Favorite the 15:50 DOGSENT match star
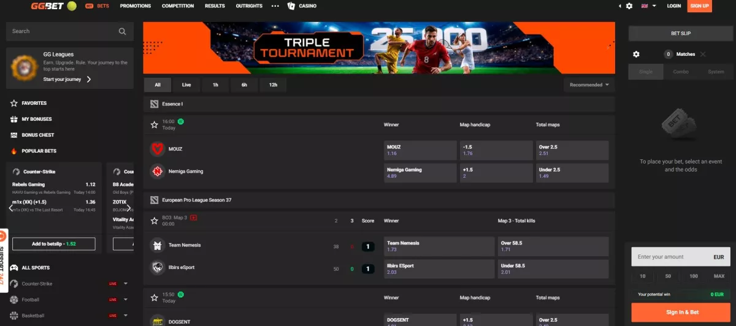 (x=155, y=298)
